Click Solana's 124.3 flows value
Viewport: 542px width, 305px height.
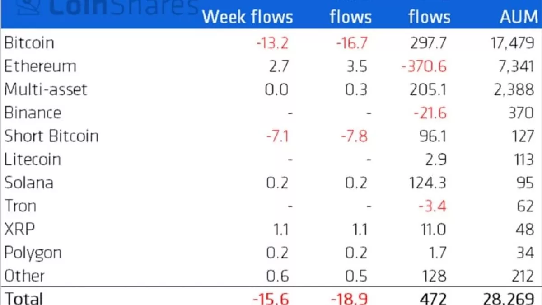[x=426, y=183]
